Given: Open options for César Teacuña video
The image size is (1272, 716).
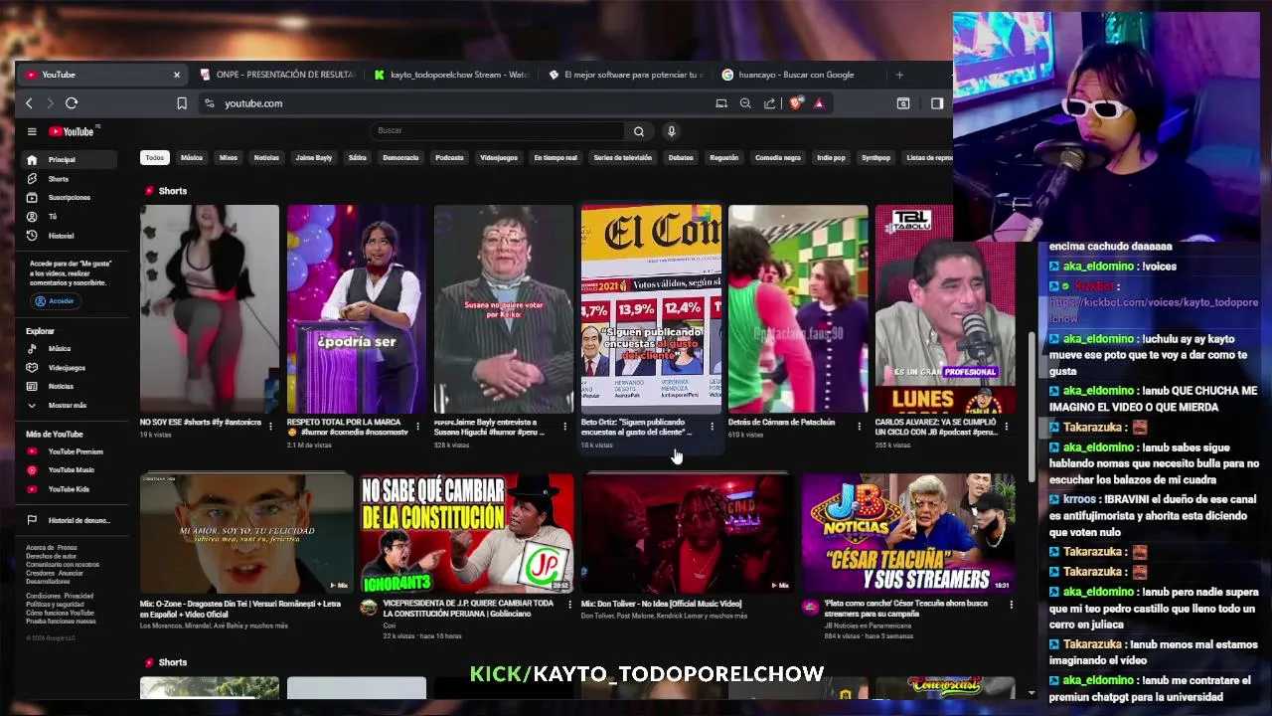Looking at the screenshot, I should [x=1011, y=605].
